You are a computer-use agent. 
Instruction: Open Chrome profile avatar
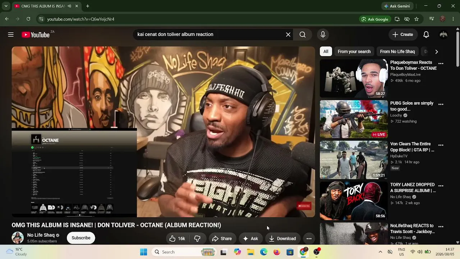[442, 19]
